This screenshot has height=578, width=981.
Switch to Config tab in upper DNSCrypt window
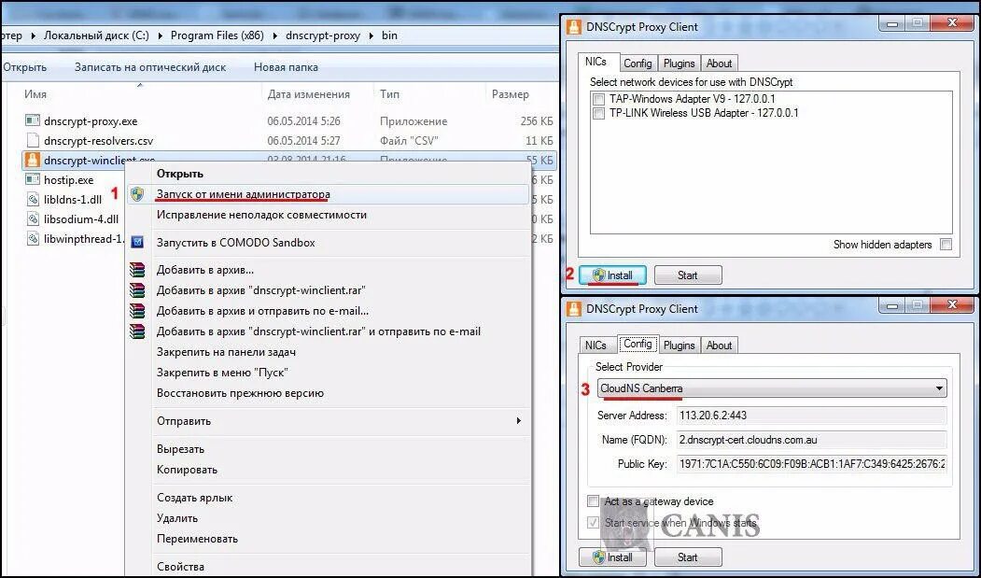638,63
